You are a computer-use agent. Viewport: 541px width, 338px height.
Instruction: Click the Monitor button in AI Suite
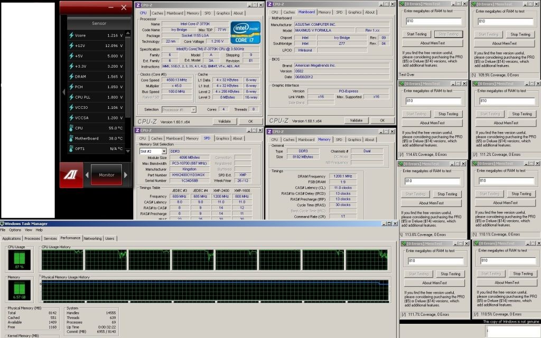coord(106,175)
